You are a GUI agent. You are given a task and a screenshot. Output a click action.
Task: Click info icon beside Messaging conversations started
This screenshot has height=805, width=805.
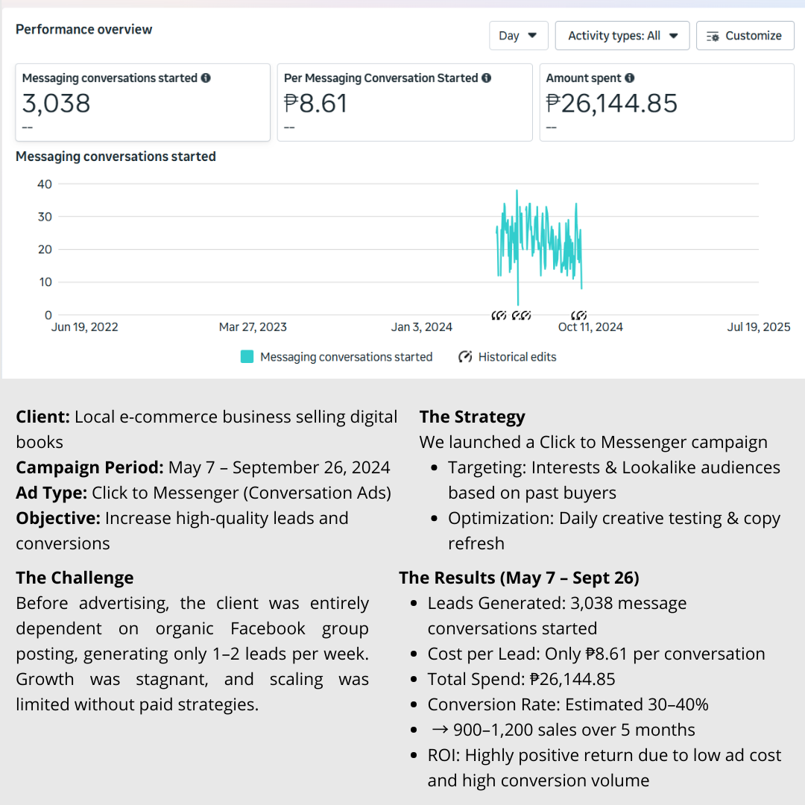pos(206,78)
